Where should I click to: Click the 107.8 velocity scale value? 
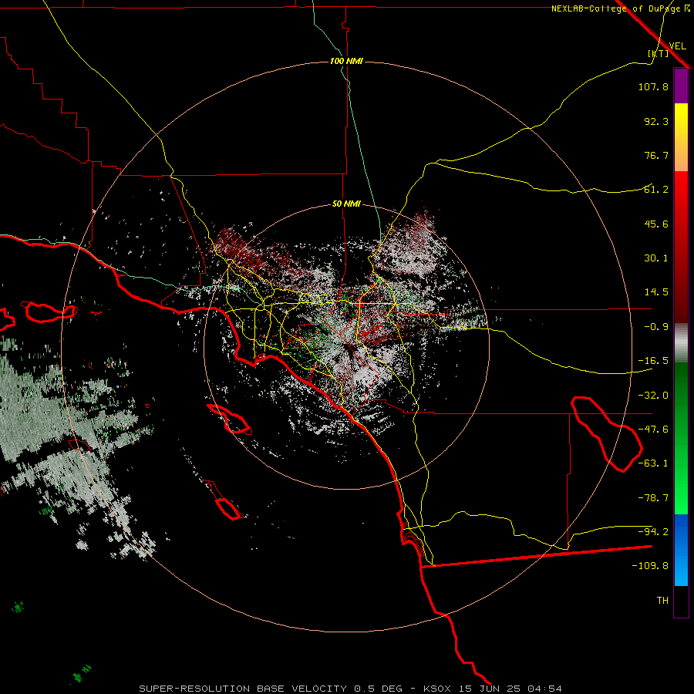[x=653, y=86]
